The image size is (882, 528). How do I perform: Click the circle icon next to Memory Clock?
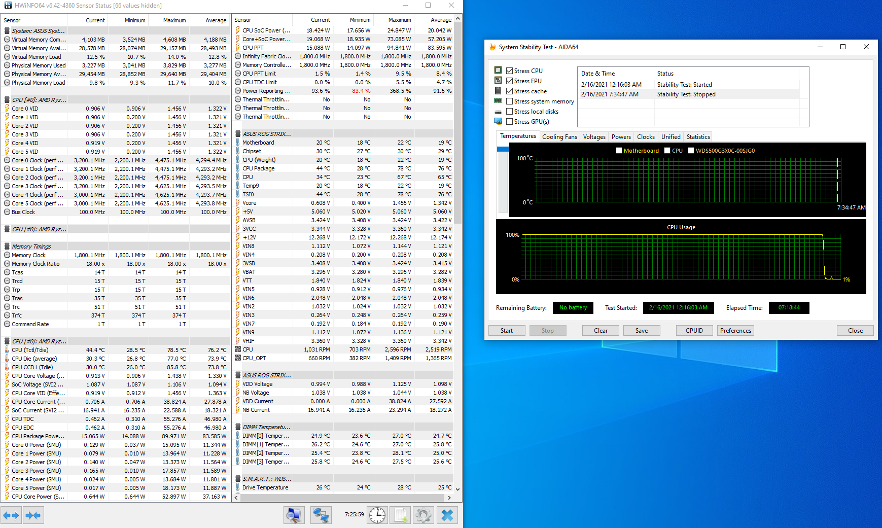(7, 255)
